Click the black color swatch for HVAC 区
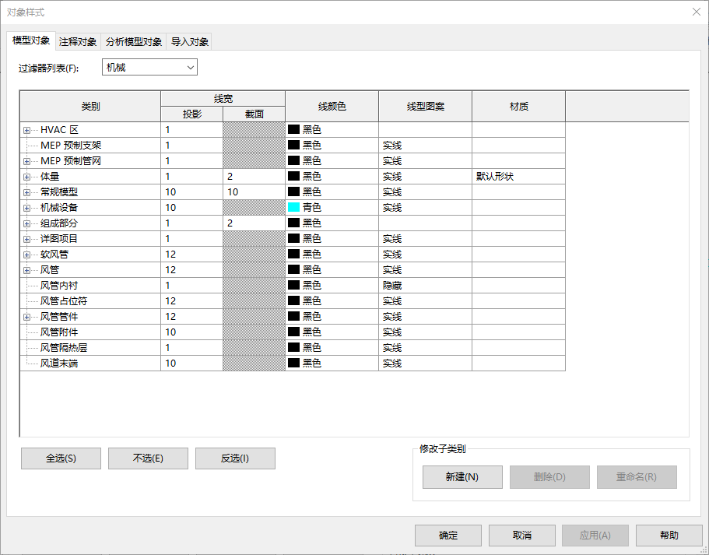The width and height of the screenshot is (709, 555). coord(294,129)
